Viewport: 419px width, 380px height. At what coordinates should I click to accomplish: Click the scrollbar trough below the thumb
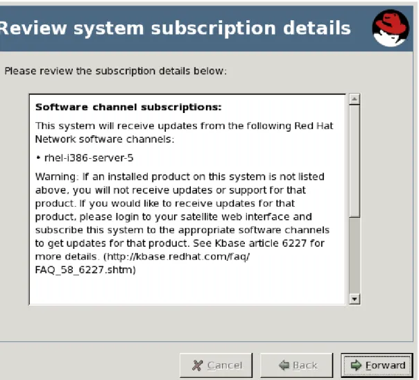tap(354, 256)
